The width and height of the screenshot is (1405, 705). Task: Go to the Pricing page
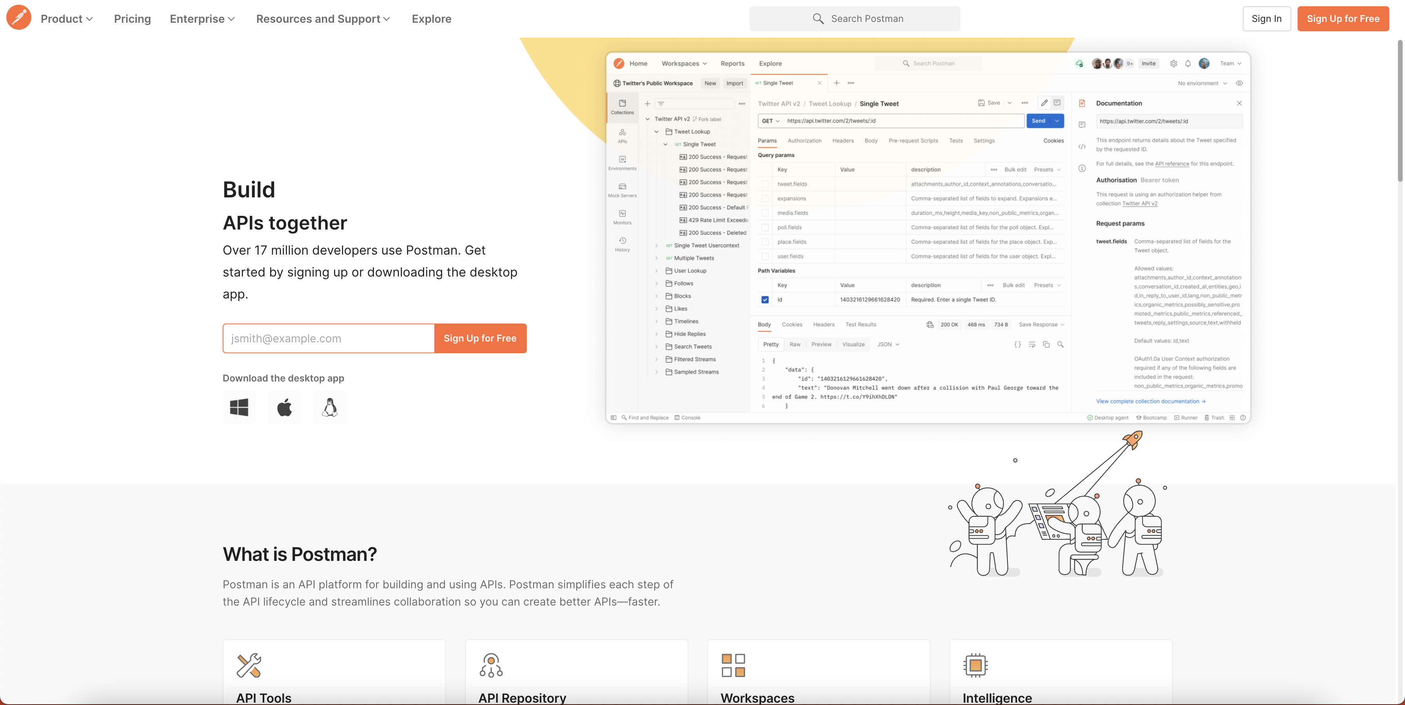tap(132, 18)
